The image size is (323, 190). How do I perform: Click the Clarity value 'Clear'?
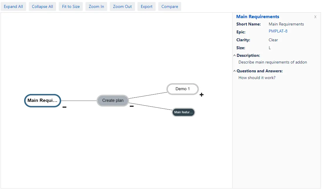273,40
